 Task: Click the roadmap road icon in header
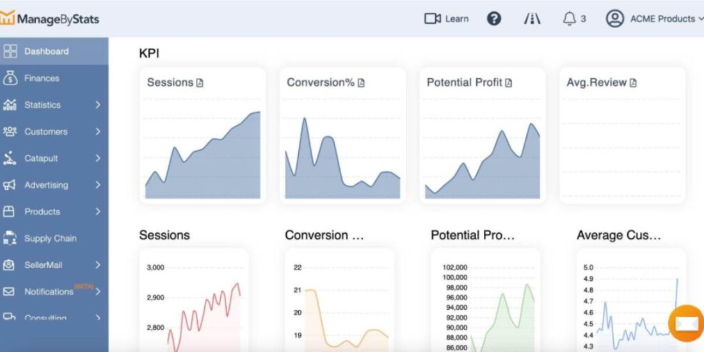click(x=532, y=19)
